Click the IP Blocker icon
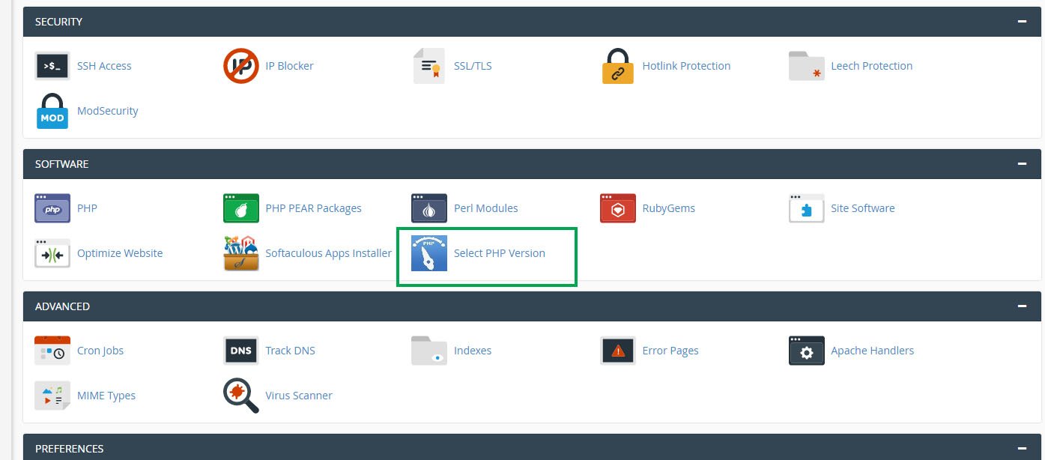 click(241, 66)
